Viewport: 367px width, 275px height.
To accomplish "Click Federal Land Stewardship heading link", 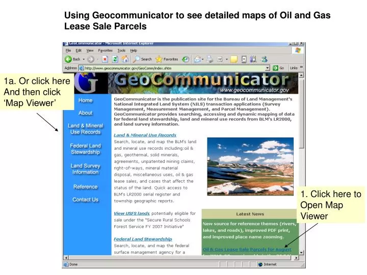I will [143, 239].
